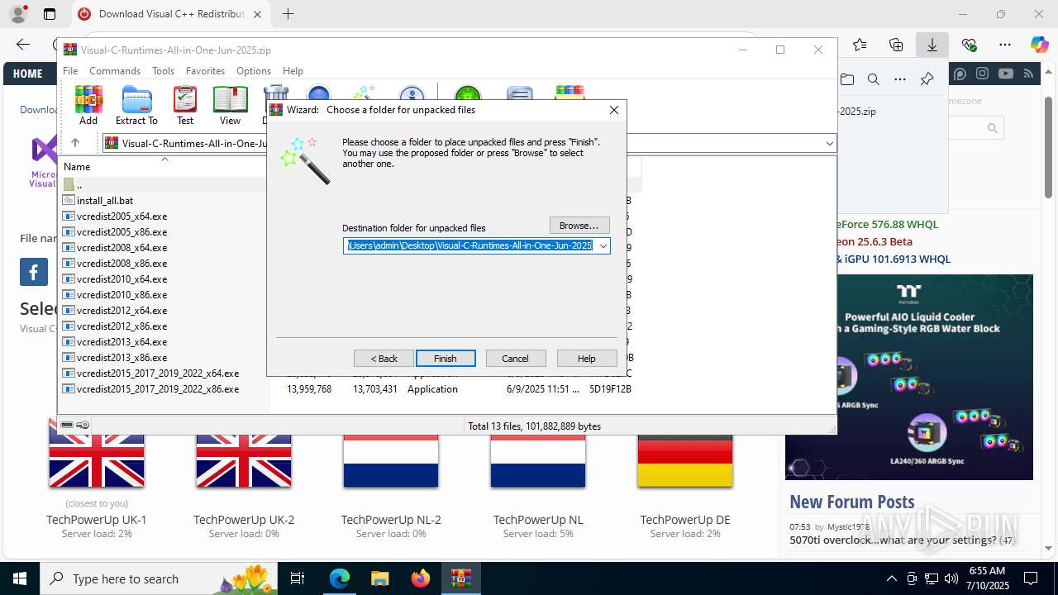The height and width of the screenshot is (595, 1058).
Task: Open the Commands menu in WinRAR
Action: (x=115, y=71)
